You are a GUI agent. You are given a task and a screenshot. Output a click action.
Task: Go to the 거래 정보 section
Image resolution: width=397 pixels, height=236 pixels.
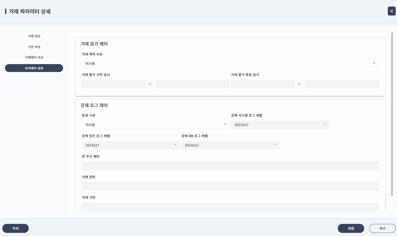pyautogui.click(x=34, y=36)
